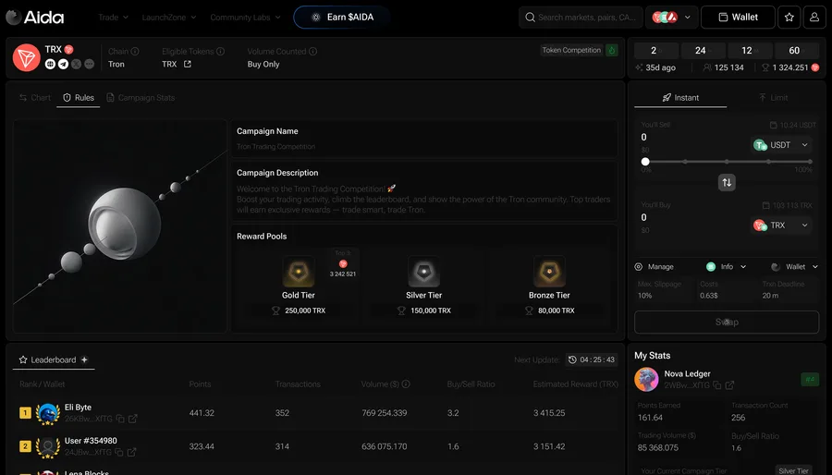Select the Silver Tier reward badge
Viewport: 832px width, 475px height.
423,272
